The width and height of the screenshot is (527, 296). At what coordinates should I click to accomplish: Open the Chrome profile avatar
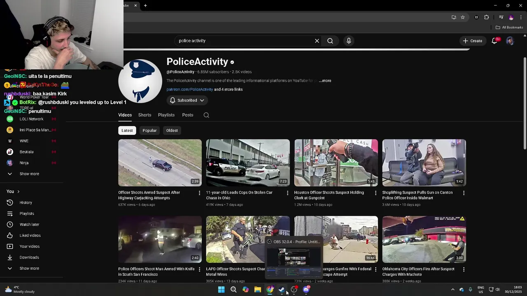[511, 17]
